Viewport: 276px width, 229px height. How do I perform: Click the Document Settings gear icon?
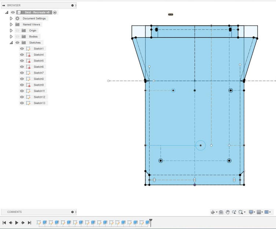(x=17, y=18)
